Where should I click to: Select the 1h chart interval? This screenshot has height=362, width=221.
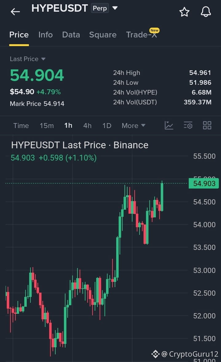pyautogui.click(x=68, y=126)
